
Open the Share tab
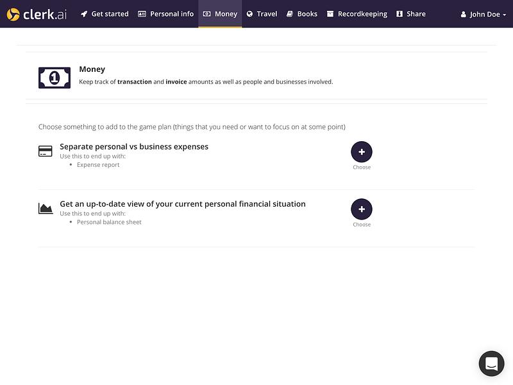tap(411, 13)
